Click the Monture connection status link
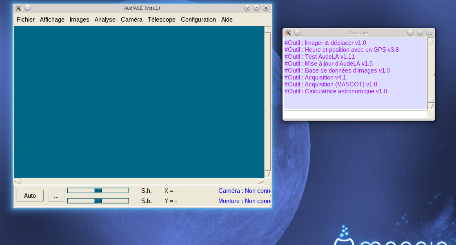The width and height of the screenshot is (456, 245). pyautogui.click(x=245, y=201)
